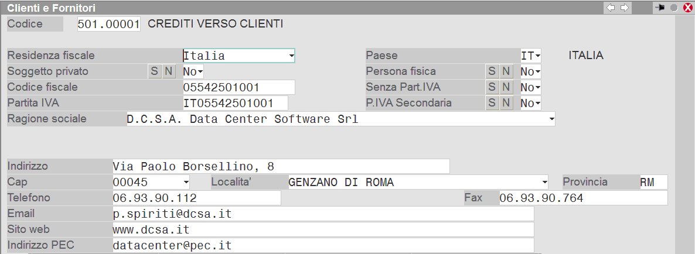Image resolution: width=695 pixels, height=254 pixels.
Task: Close the Clienti e Fornitori window
Action: pyautogui.click(x=686, y=8)
